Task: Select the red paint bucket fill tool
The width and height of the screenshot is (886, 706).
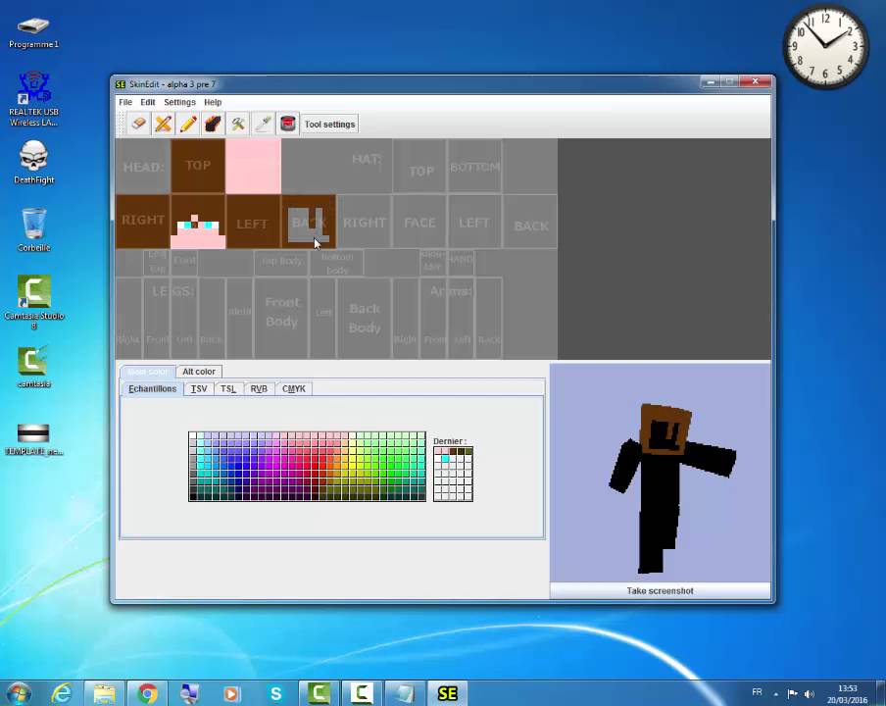Action: click(x=287, y=124)
